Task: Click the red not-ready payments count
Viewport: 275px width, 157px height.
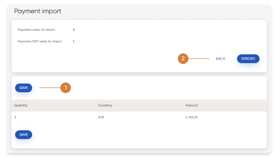Action: [x=74, y=41]
